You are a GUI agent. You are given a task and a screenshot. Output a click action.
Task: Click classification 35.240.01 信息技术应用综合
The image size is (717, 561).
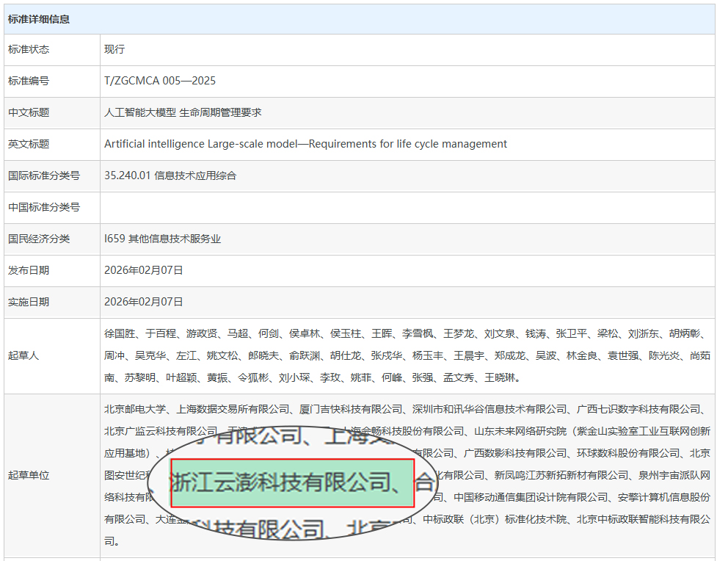tap(170, 175)
